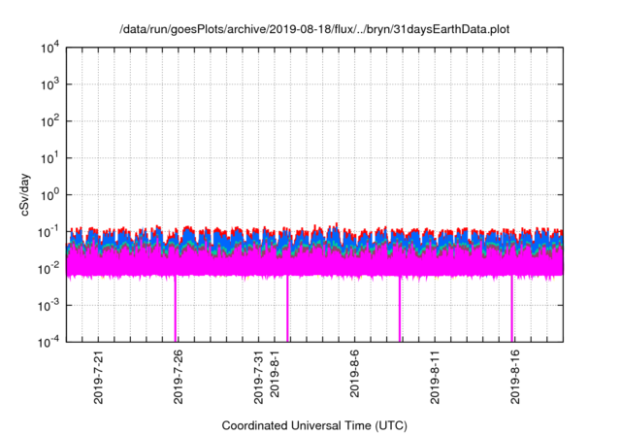This screenshot has width=621, height=435.
Task: Click the 2019-7-31 date label
Action: click(258, 377)
